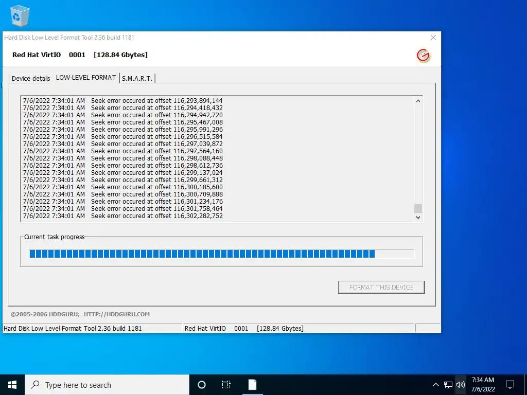Image resolution: width=527 pixels, height=395 pixels.
Task: Switch to the Device details tab
Action: pyautogui.click(x=31, y=78)
